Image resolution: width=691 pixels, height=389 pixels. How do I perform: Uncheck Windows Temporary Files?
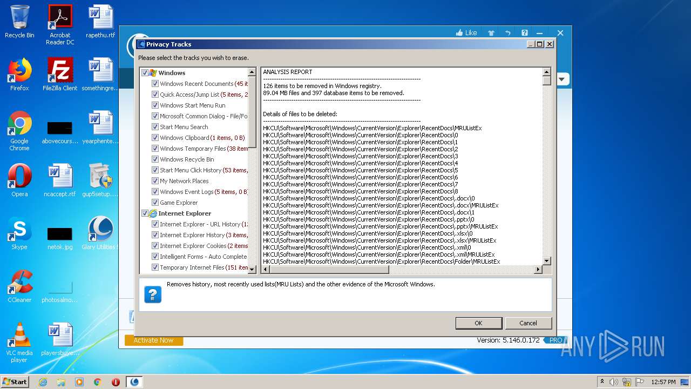pos(155,149)
